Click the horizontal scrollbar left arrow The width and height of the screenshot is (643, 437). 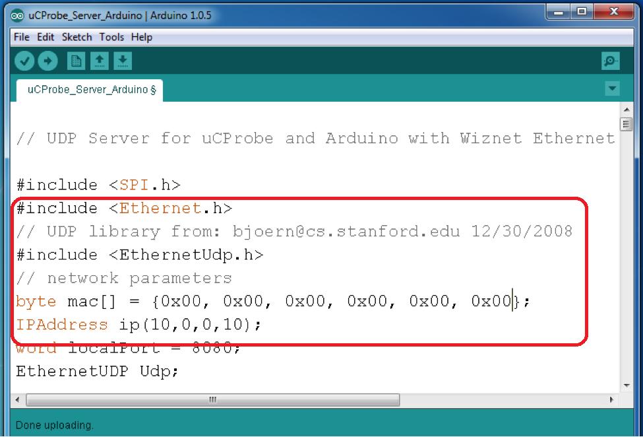click(17, 399)
